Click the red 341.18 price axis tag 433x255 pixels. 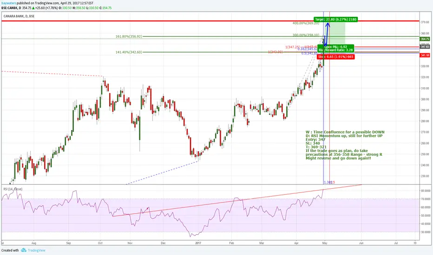click(x=425, y=56)
